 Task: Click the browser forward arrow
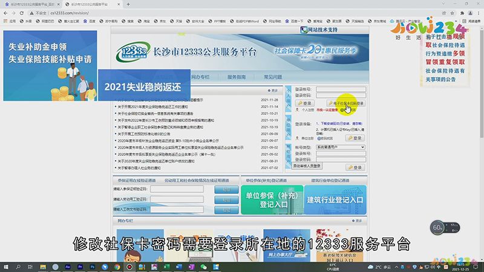click(x=13, y=13)
